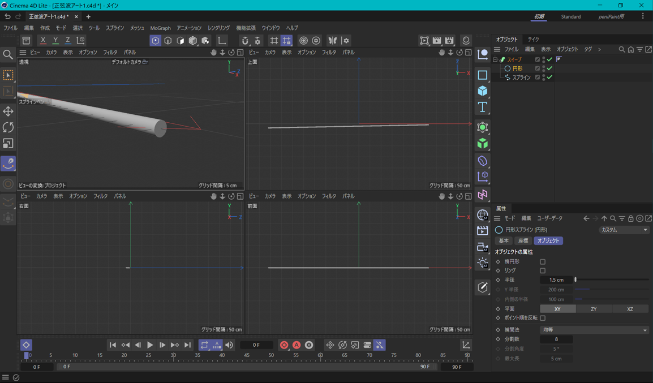
Task: Open the 補間法 dropdown
Action: click(594, 330)
